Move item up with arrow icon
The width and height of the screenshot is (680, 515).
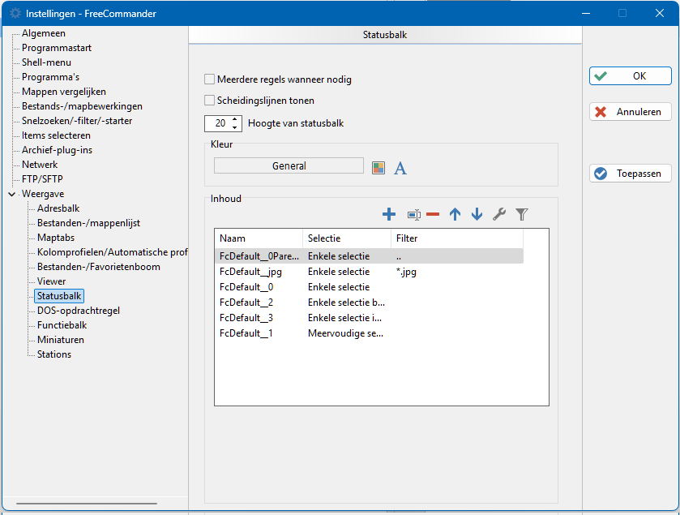[455, 214]
